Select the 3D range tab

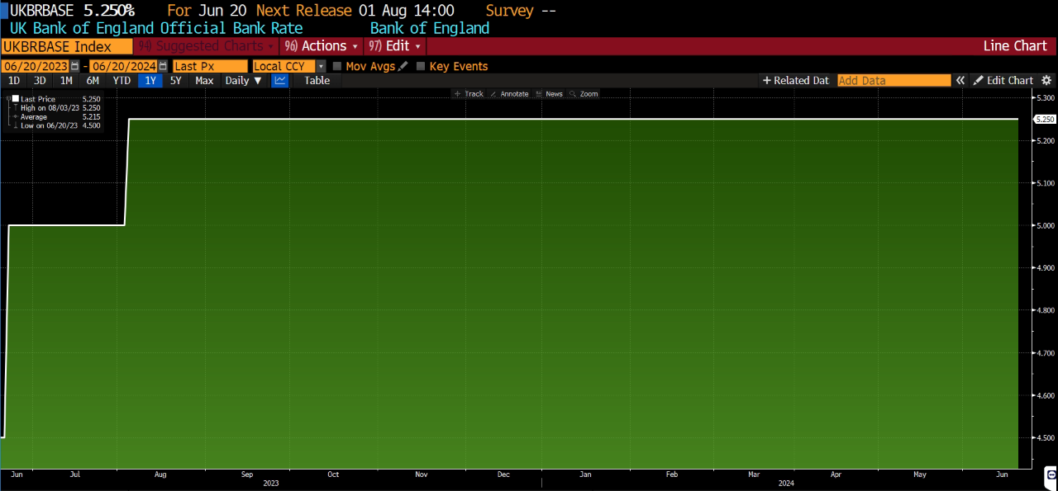pyautogui.click(x=40, y=80)
